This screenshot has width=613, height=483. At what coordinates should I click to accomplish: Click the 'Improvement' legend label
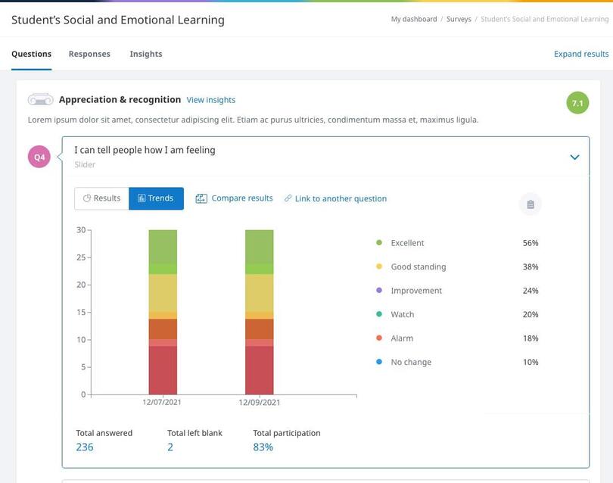point(416,291)
